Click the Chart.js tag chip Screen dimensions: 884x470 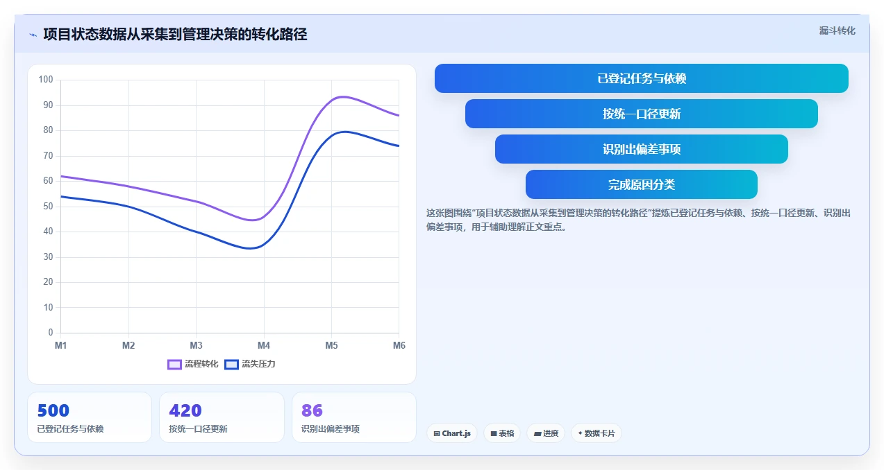(x=452, y=433)
